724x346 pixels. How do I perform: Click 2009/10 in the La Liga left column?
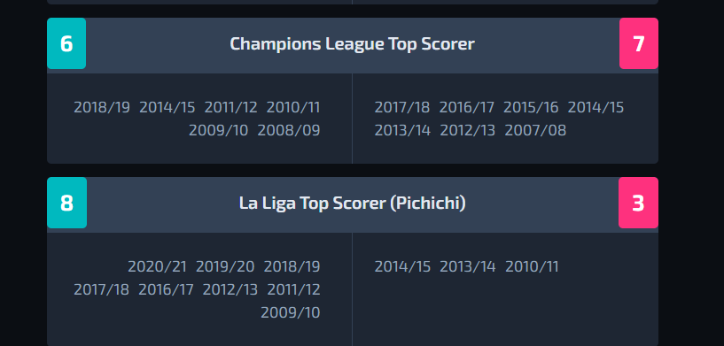pyautogui.click(x=291, y=312)
